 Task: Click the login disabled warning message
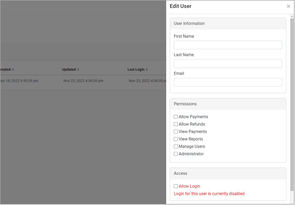(209, 193)
